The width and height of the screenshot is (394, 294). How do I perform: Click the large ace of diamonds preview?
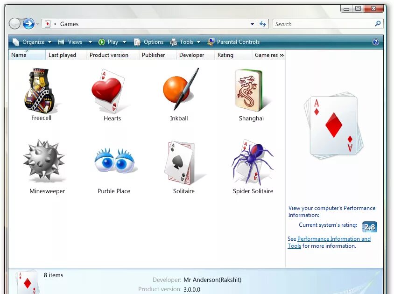(x=334, y=125)
